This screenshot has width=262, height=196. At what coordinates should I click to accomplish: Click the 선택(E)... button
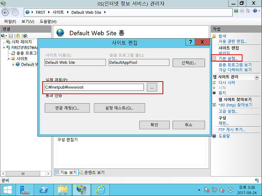189,63
